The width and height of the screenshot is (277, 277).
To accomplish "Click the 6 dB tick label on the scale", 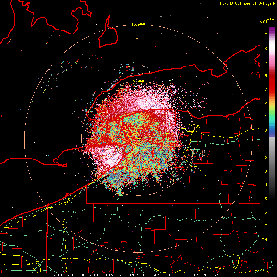I will [x=266, y=48].
